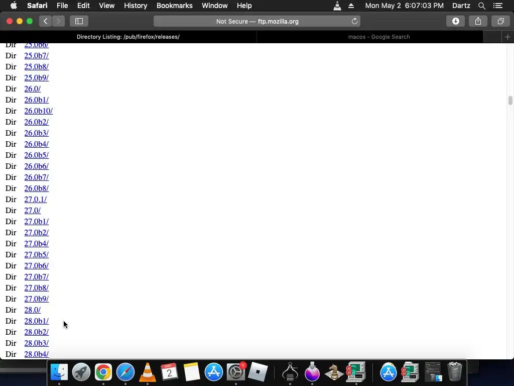
Task: Open the History menu
Action: pos(136,6)
